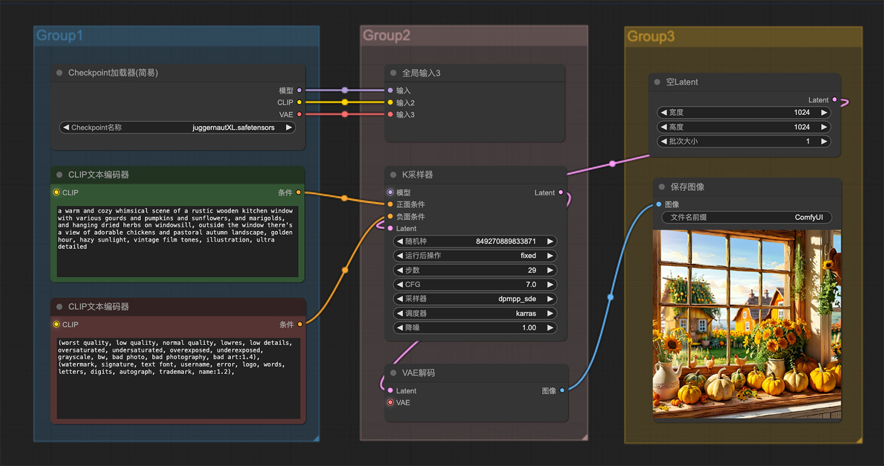Click the 模型 output port on Checkpoint loader
The width and height of the screenshot is (884, 466).
[299, 90]
